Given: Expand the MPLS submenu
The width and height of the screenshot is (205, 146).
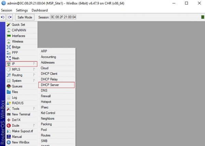Looking at the screenshot, I should coord(17,70).
